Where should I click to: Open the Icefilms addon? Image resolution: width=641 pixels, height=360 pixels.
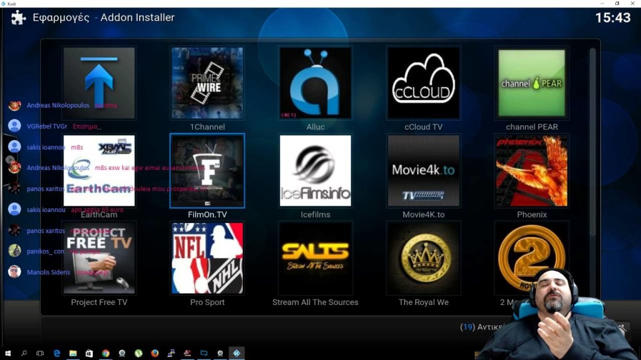[315, 171]
